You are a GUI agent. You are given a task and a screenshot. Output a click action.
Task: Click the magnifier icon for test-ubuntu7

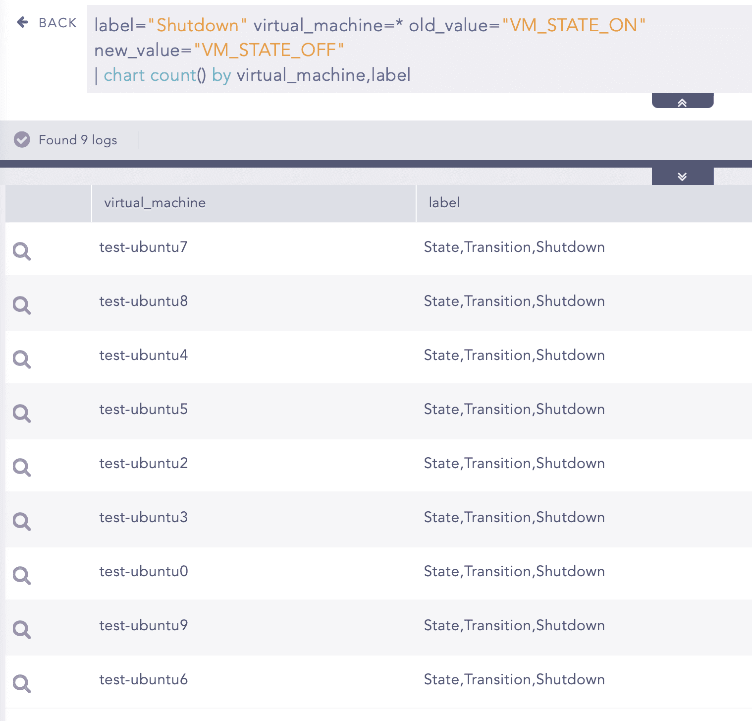click(x=22, y=251)
